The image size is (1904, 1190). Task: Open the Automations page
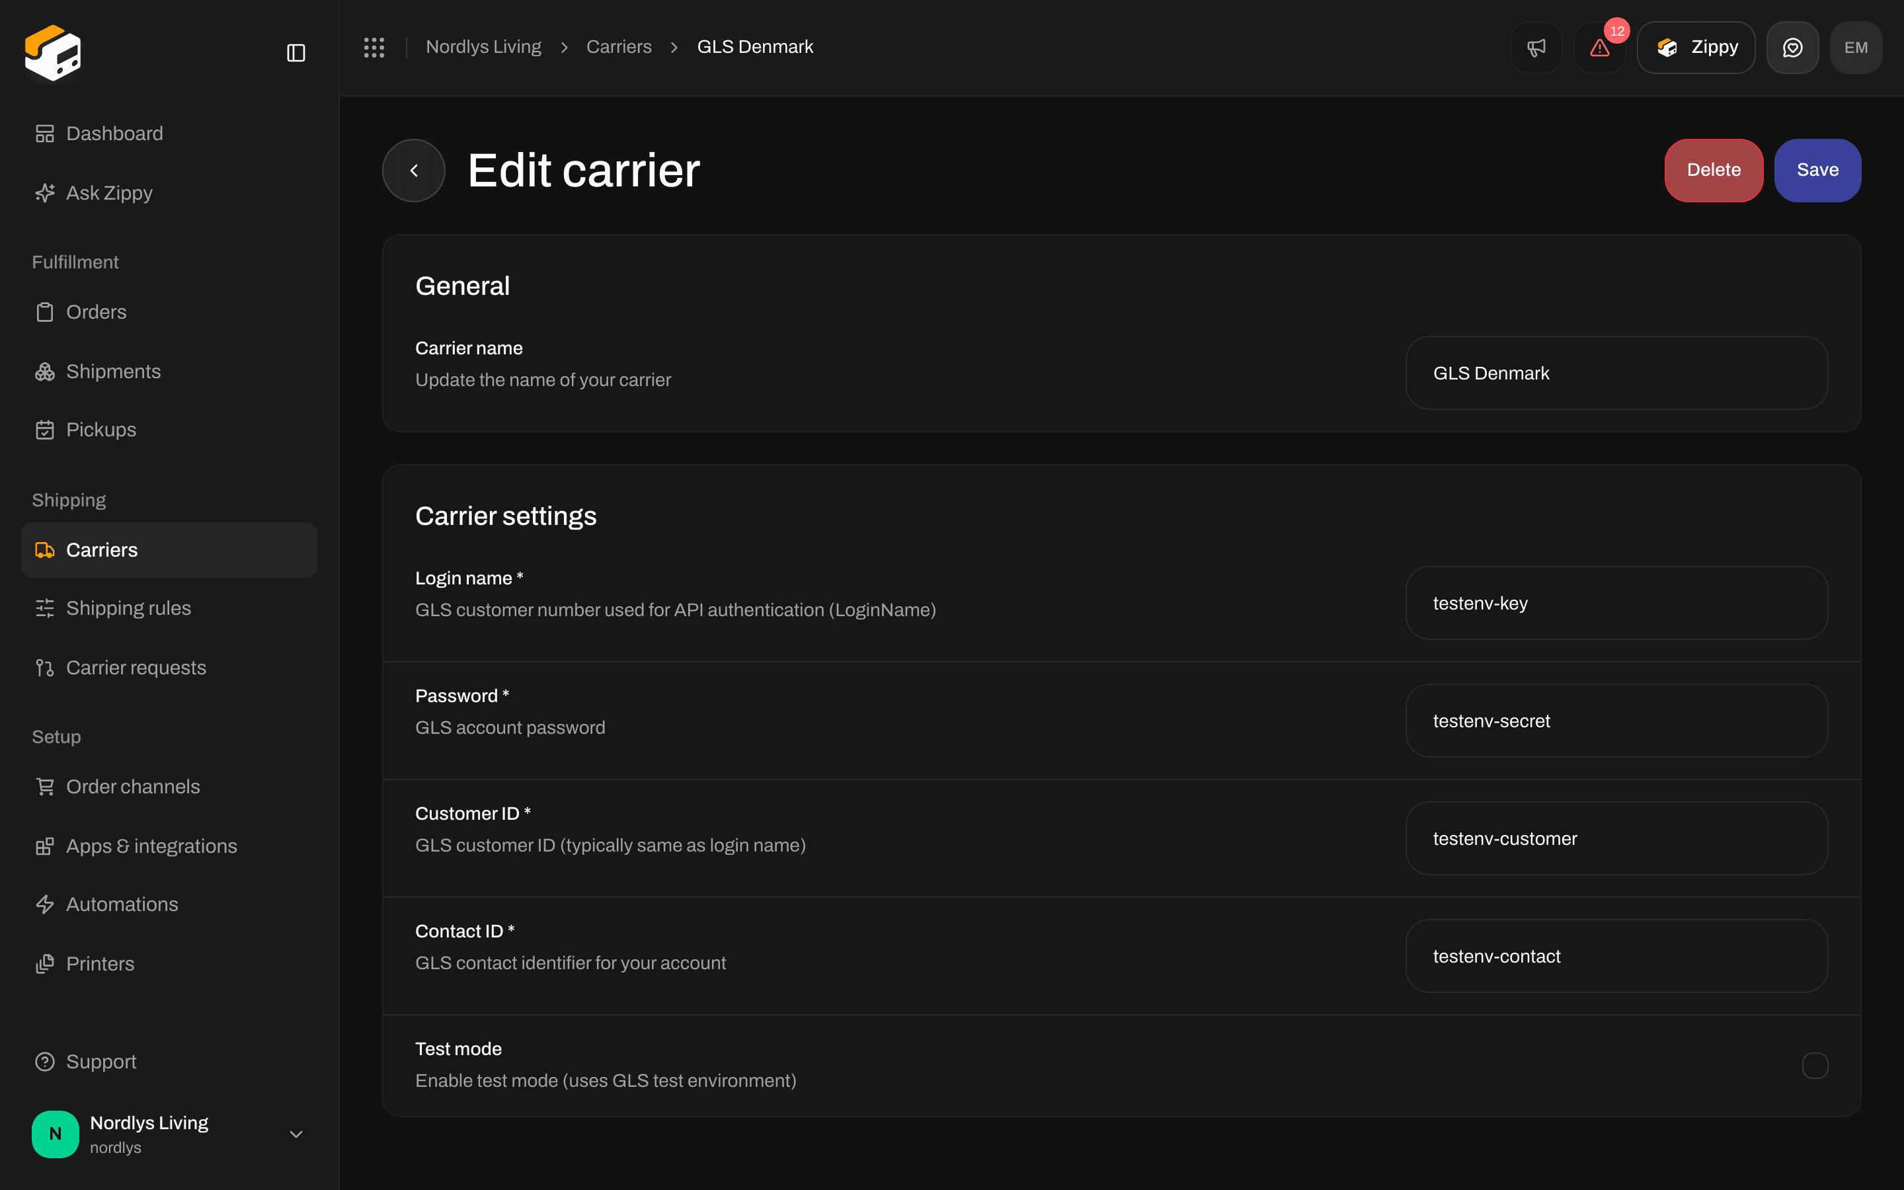coord(169,904)
